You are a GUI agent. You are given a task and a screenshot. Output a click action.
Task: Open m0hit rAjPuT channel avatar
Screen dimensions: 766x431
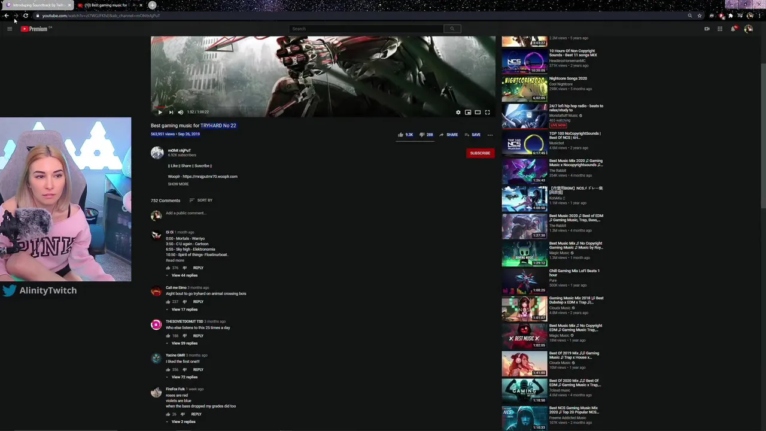point(157,153)
